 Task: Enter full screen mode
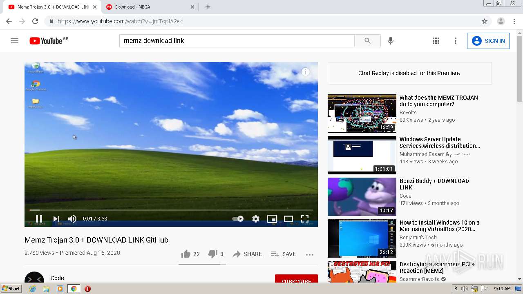[x=305, y=219]
